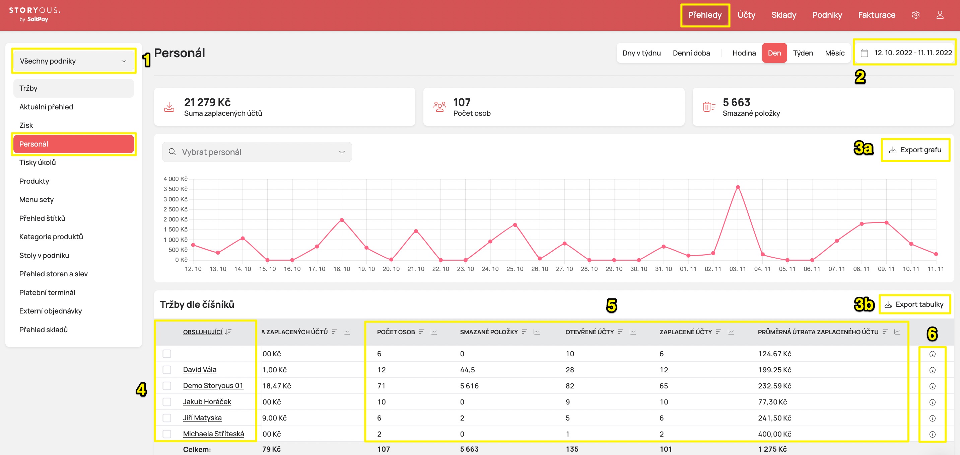
Task: Open info icon for Jakub Horáček row
Action: (932, 402)
